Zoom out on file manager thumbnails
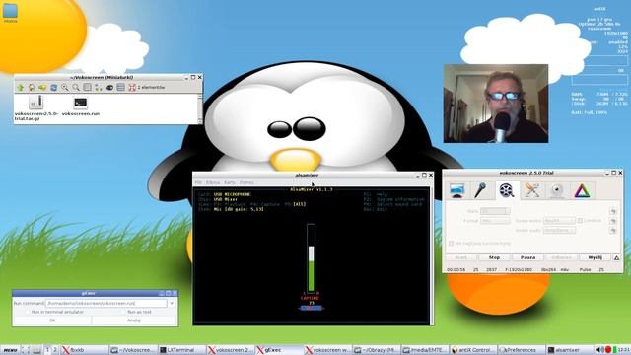The height and width of the screenshot is (355, 631). pos(76,88)
